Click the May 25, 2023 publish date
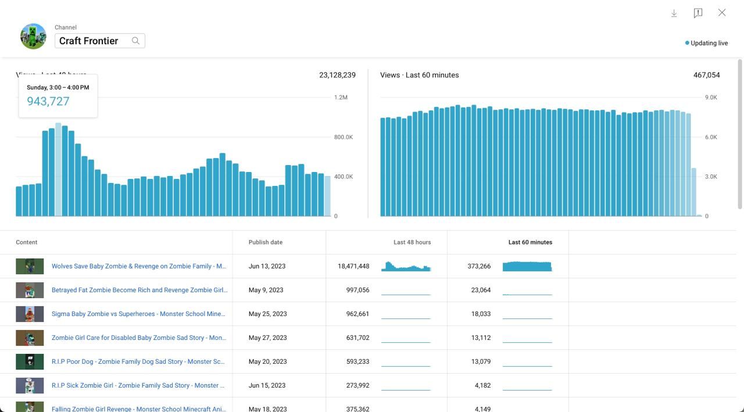 (x=268, y=314)
